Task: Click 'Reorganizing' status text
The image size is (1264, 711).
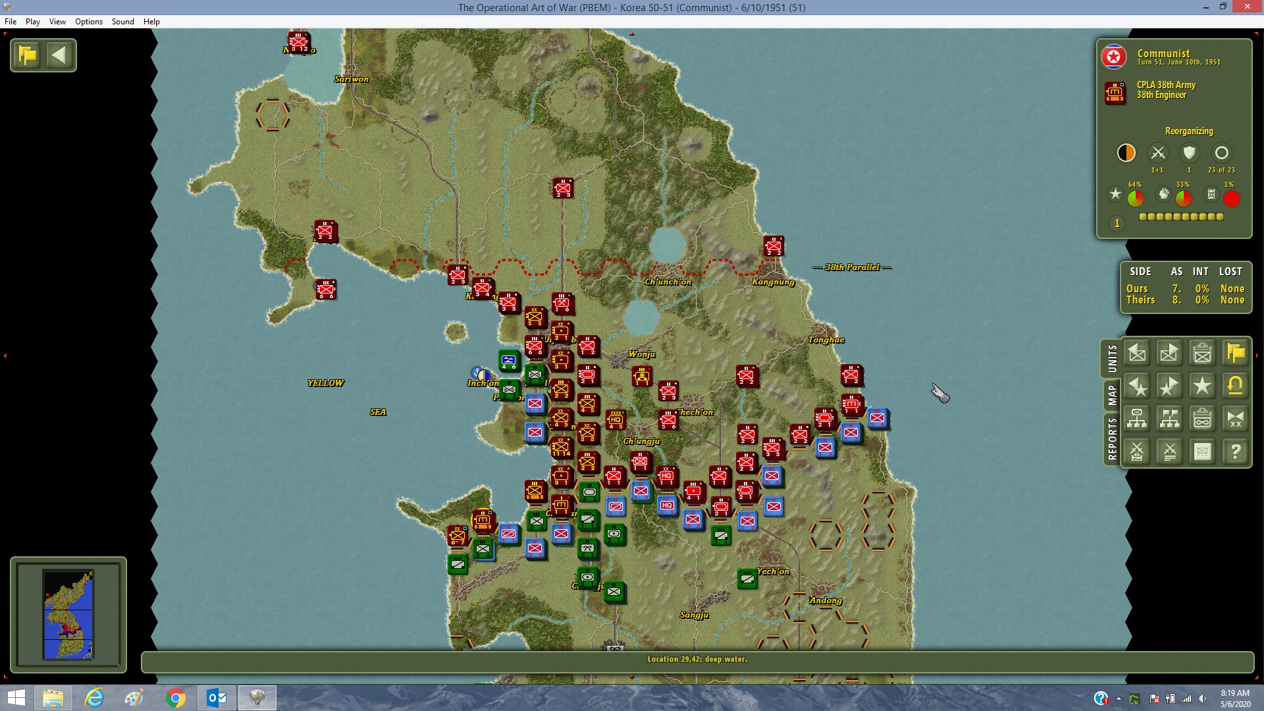Action: click(1189, 131)
